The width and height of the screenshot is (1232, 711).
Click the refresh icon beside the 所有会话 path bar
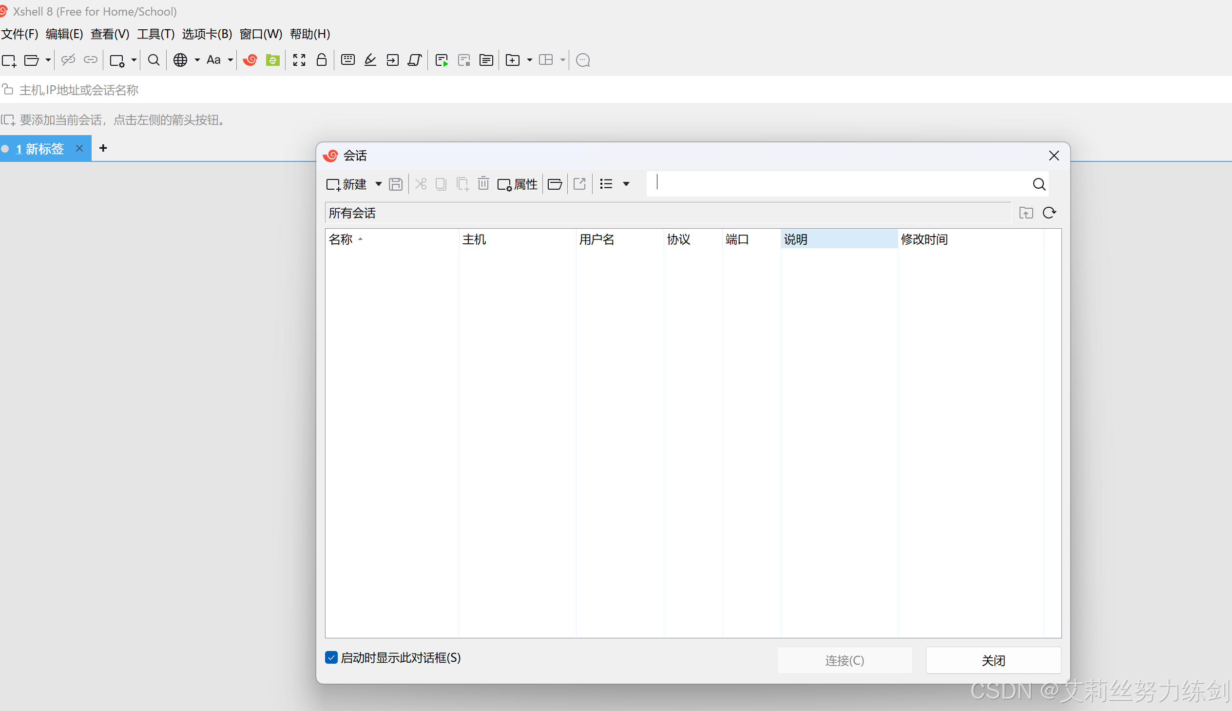point(1049,213)
